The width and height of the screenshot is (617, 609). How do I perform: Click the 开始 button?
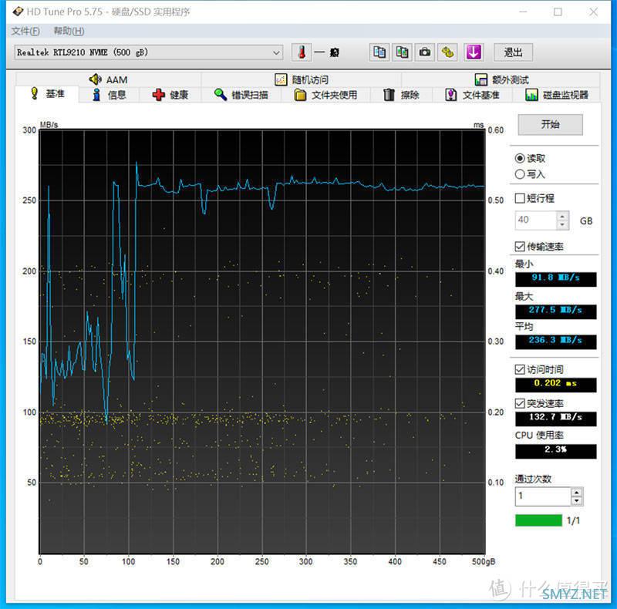coord(550,125)
